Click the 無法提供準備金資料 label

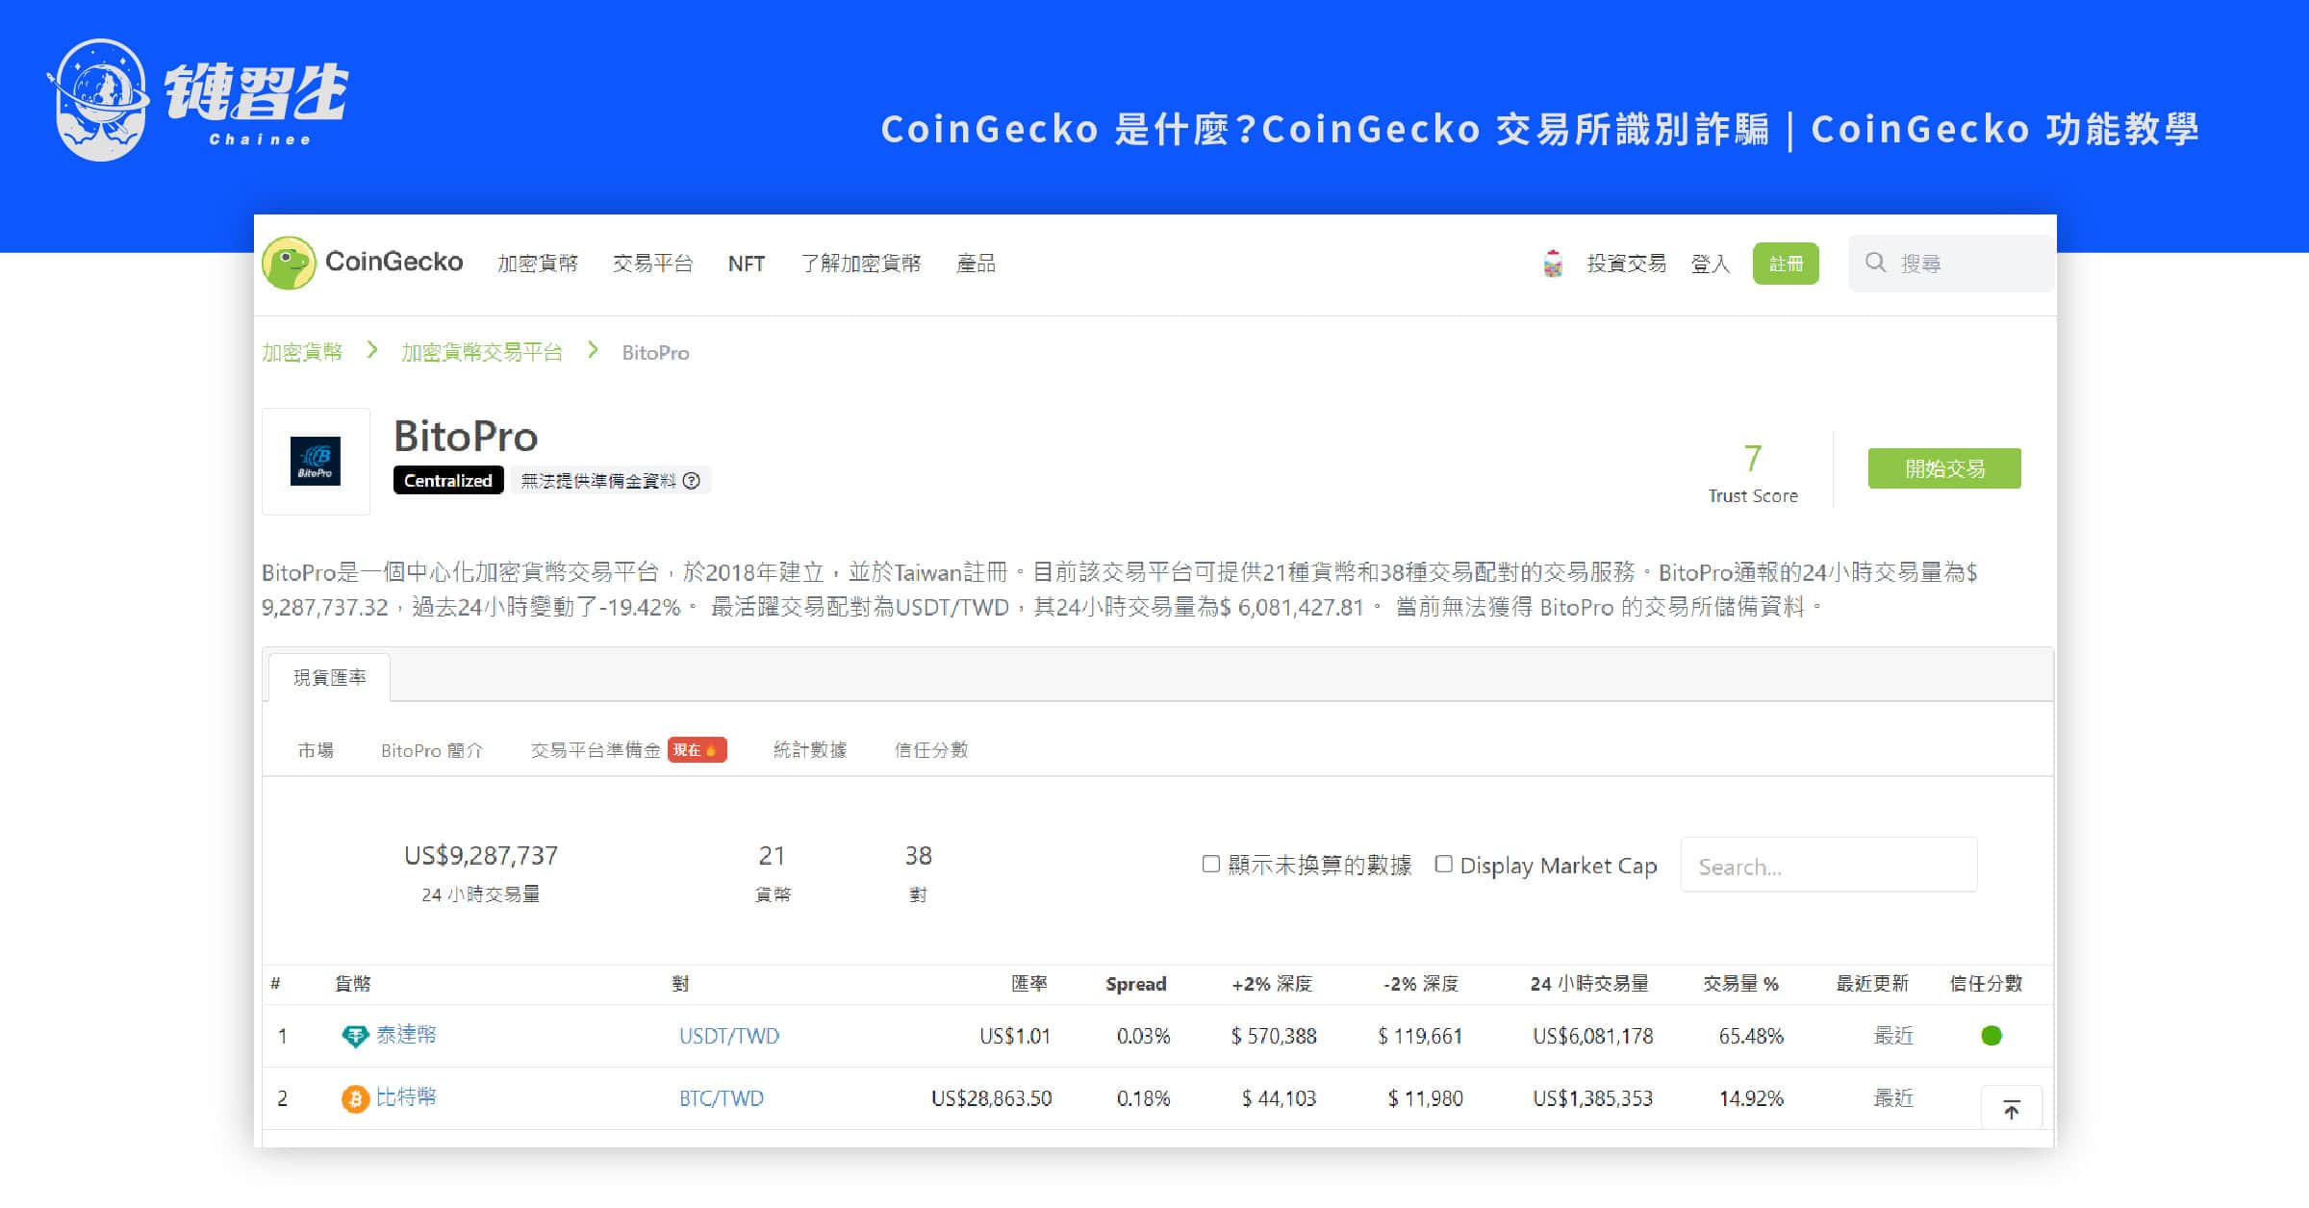(598, 480)
